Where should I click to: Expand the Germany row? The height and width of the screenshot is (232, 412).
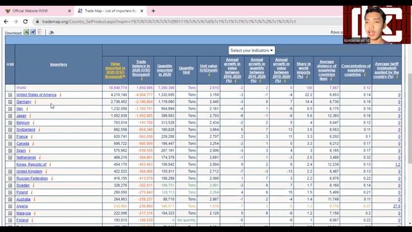(10, 102)
